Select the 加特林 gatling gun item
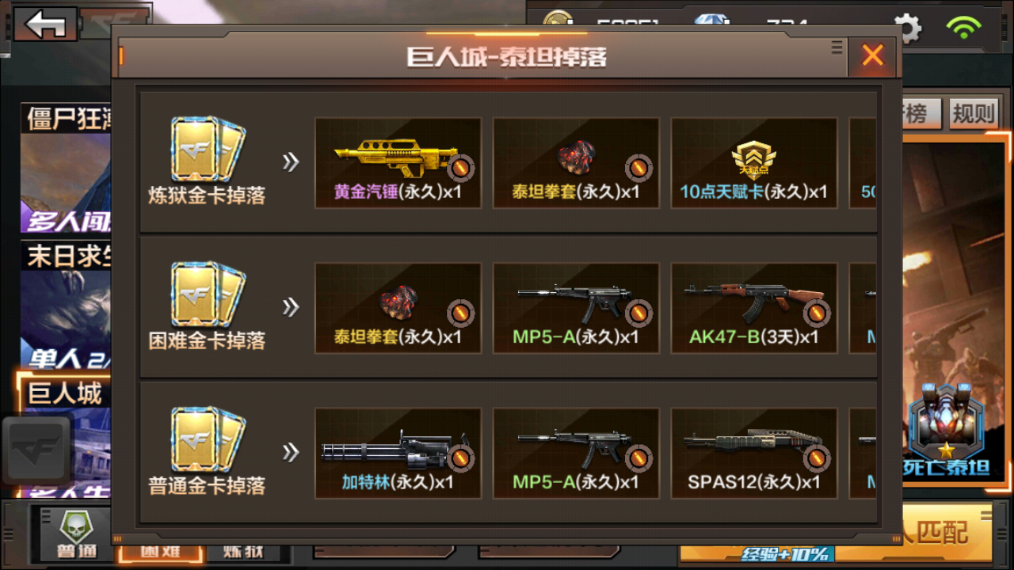 click(x=398, y=453)
